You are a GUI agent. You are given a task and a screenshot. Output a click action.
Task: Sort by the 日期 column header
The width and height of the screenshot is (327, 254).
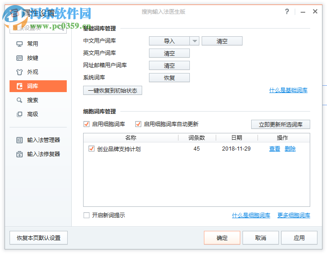237,138
